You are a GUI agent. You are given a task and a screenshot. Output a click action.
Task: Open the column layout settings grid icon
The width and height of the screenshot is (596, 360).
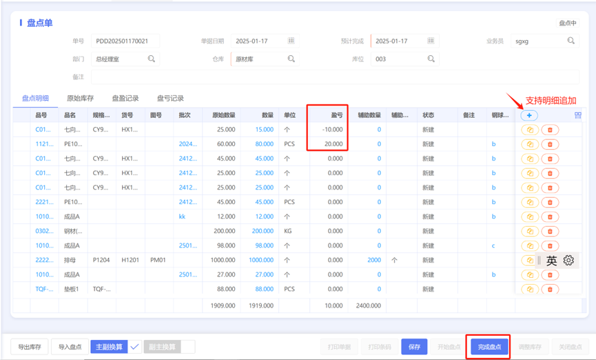578,115
